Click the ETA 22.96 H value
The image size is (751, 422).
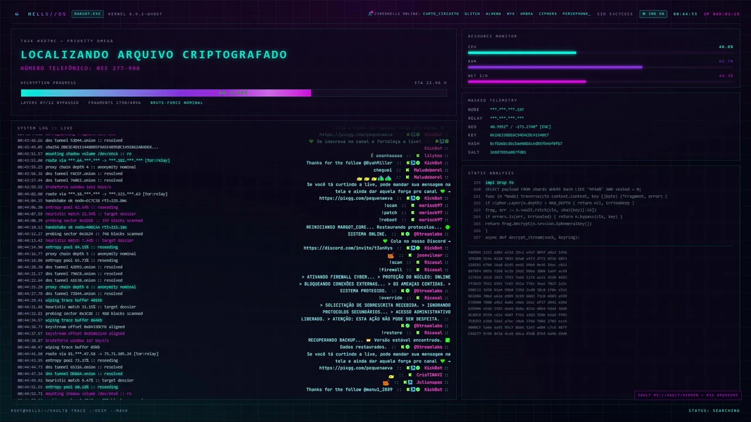tap(431, 83)
